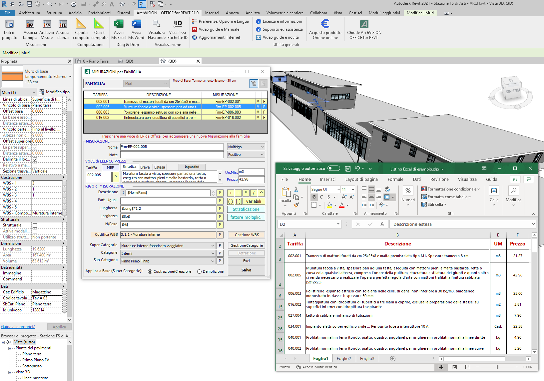Open Excel font name dropdown
The image size is (544, 381).
click(x=338, y=190)
